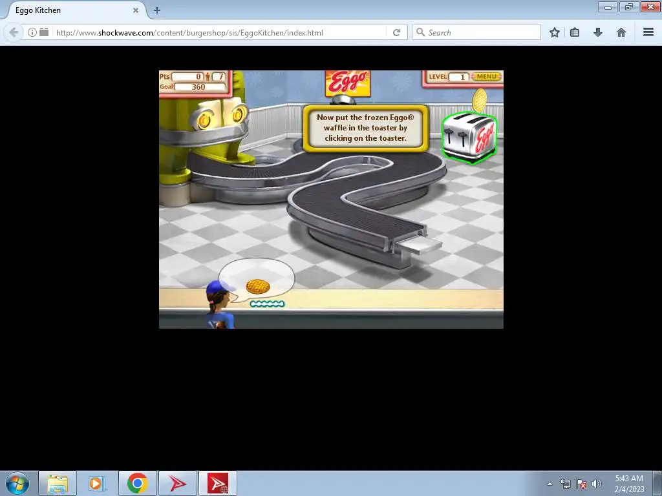Click the frozen waffle above the toaster
The height and width of the screenshot is (496, 662).
coord(479,99)
